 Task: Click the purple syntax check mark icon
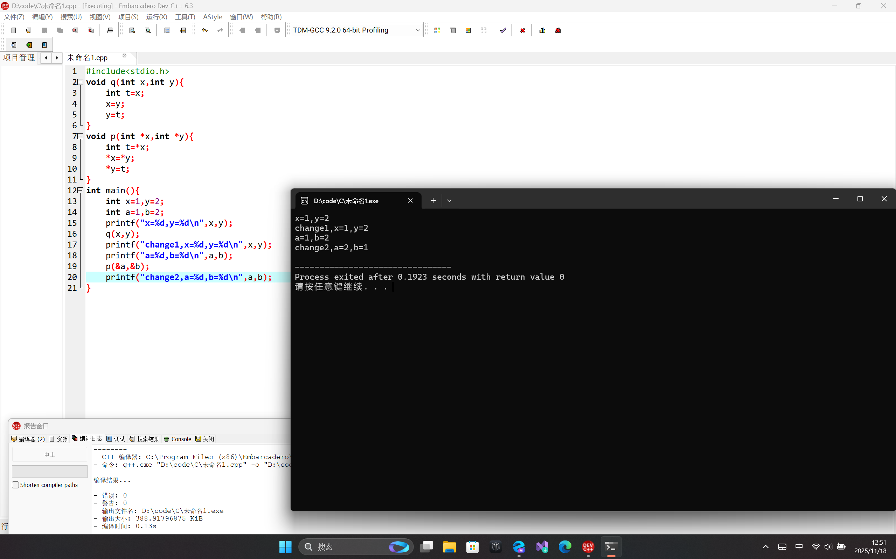click(x=503, y=30)
